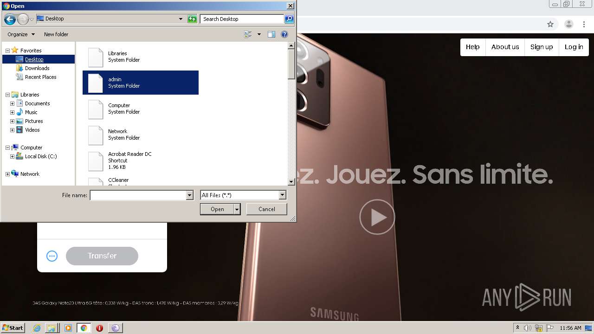This screenshot has height=334, width=594.
Task: Open the Help page link
Action: [x=473, y=47]
